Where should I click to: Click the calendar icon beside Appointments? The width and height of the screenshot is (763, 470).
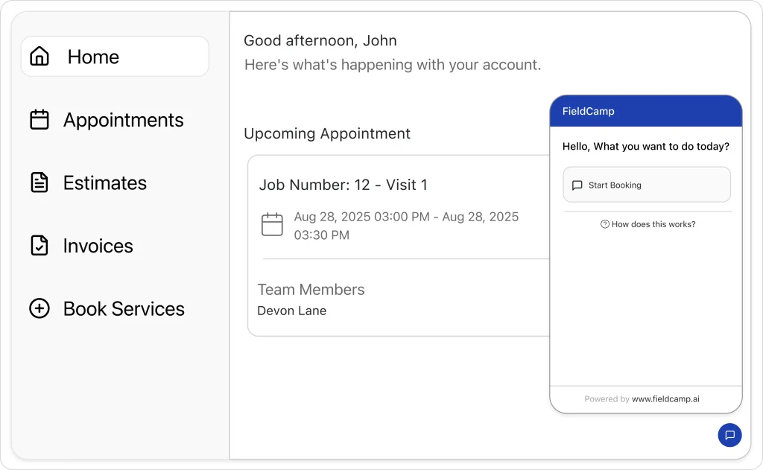coord(39,120)
